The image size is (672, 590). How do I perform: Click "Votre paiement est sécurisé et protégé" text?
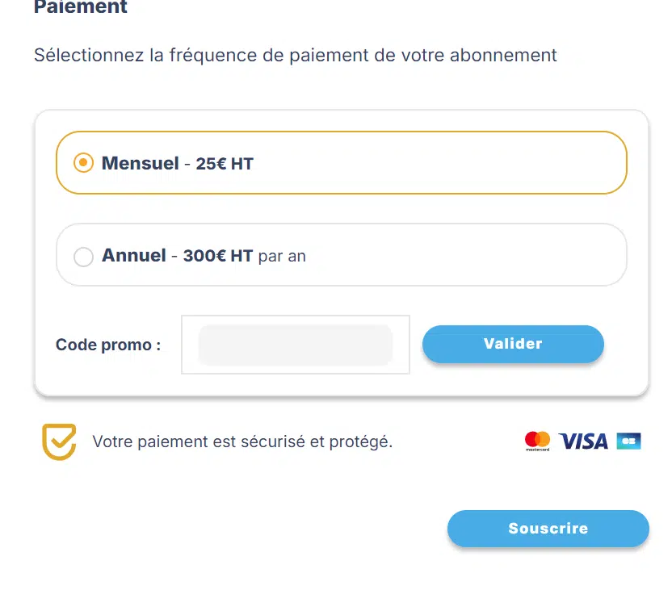coord(242,441)
